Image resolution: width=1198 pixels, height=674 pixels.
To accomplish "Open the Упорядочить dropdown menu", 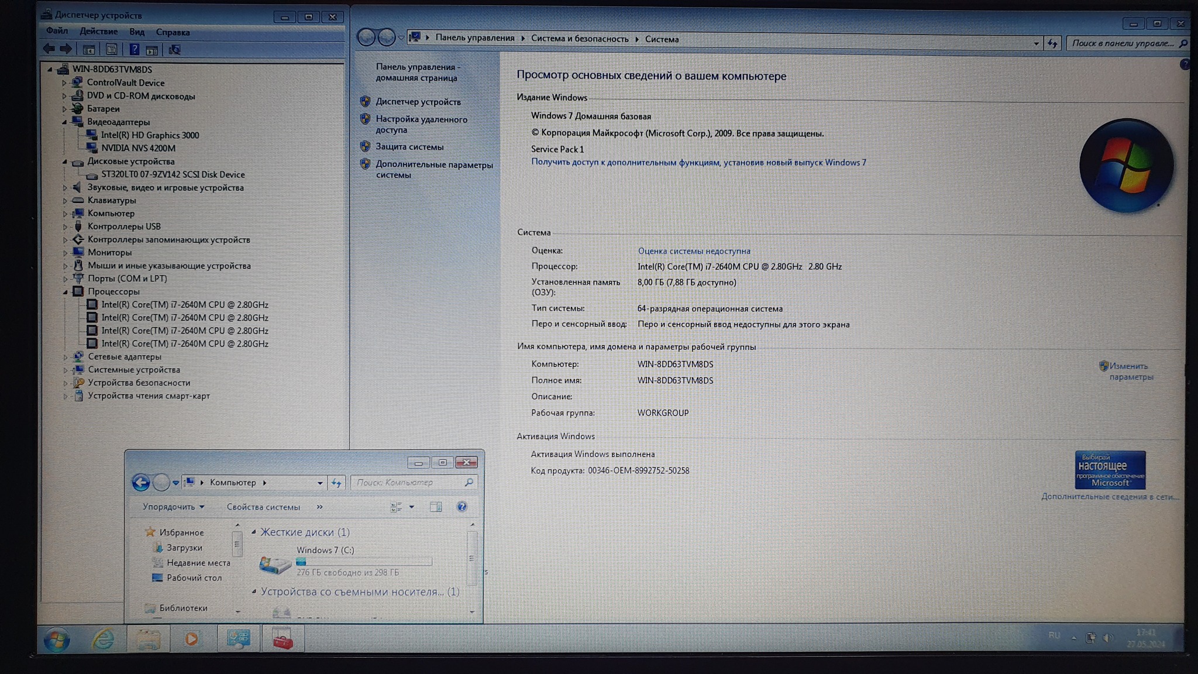I will 173,507.
